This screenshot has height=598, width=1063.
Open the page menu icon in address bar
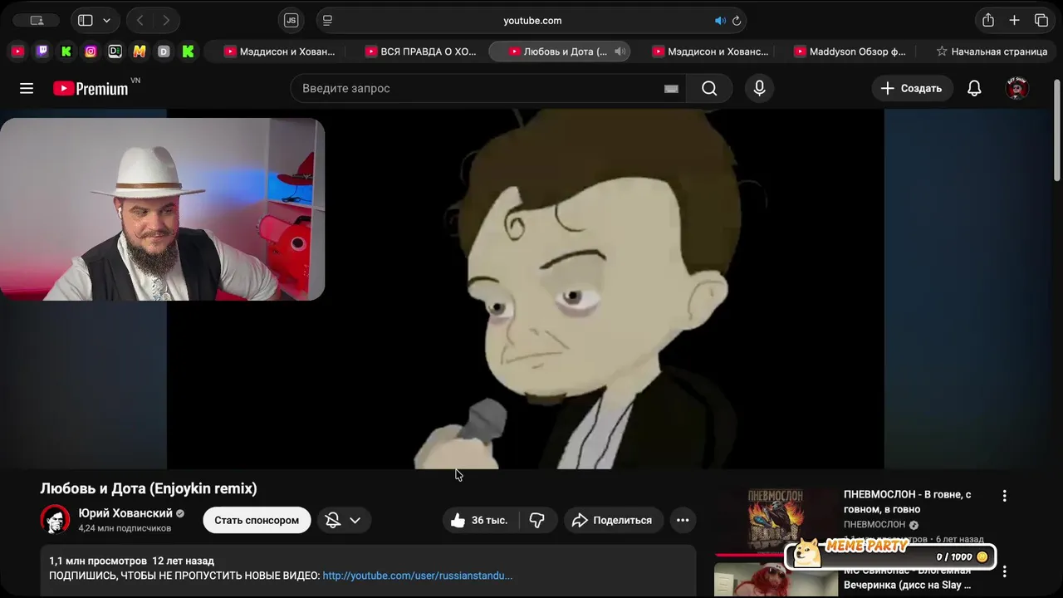[x=327, y=21]
